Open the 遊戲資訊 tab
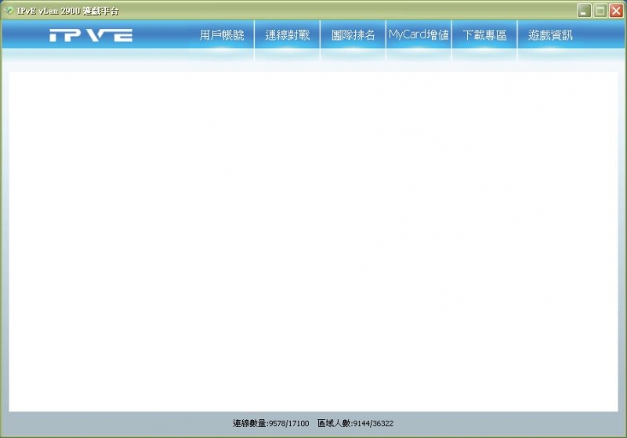This screenshot has width=627, height=438. pyautogui.click(x=550, y=35)
